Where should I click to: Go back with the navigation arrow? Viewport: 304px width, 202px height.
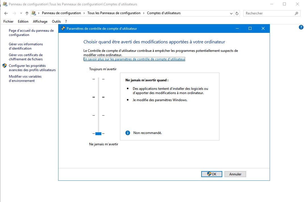pyautogui.click(x=6, y=13)
